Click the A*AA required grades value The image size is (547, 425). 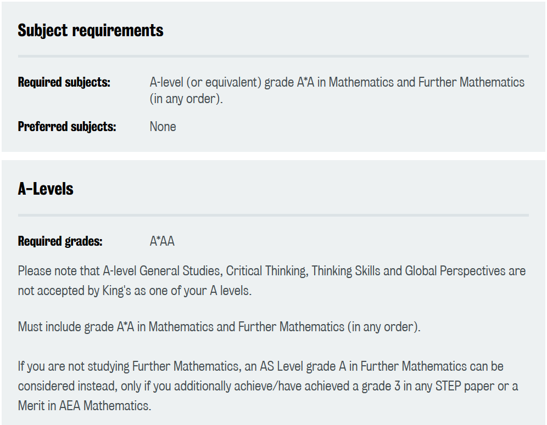click(162, 241)
